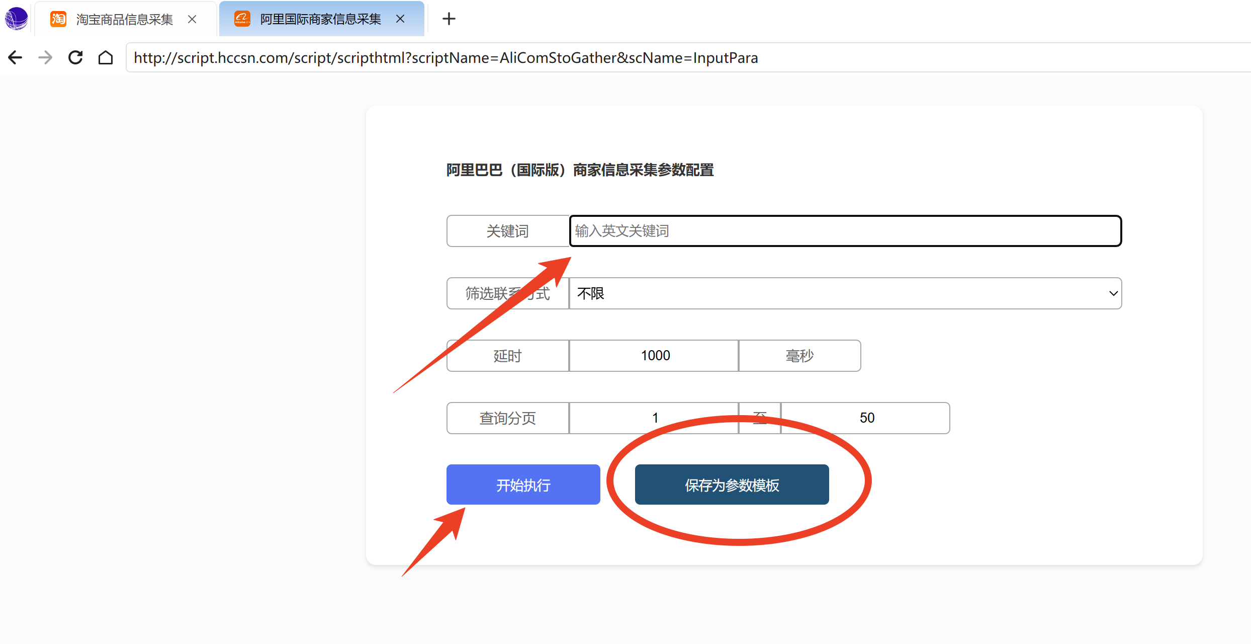1251x644 pixels.
Task: Click the 延时 delay value field 1000
Action: pyautogui.click(x=654, y=356)
